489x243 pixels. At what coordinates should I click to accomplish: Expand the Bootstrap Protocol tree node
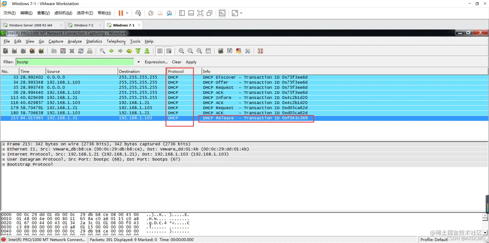tap(4, 165)
